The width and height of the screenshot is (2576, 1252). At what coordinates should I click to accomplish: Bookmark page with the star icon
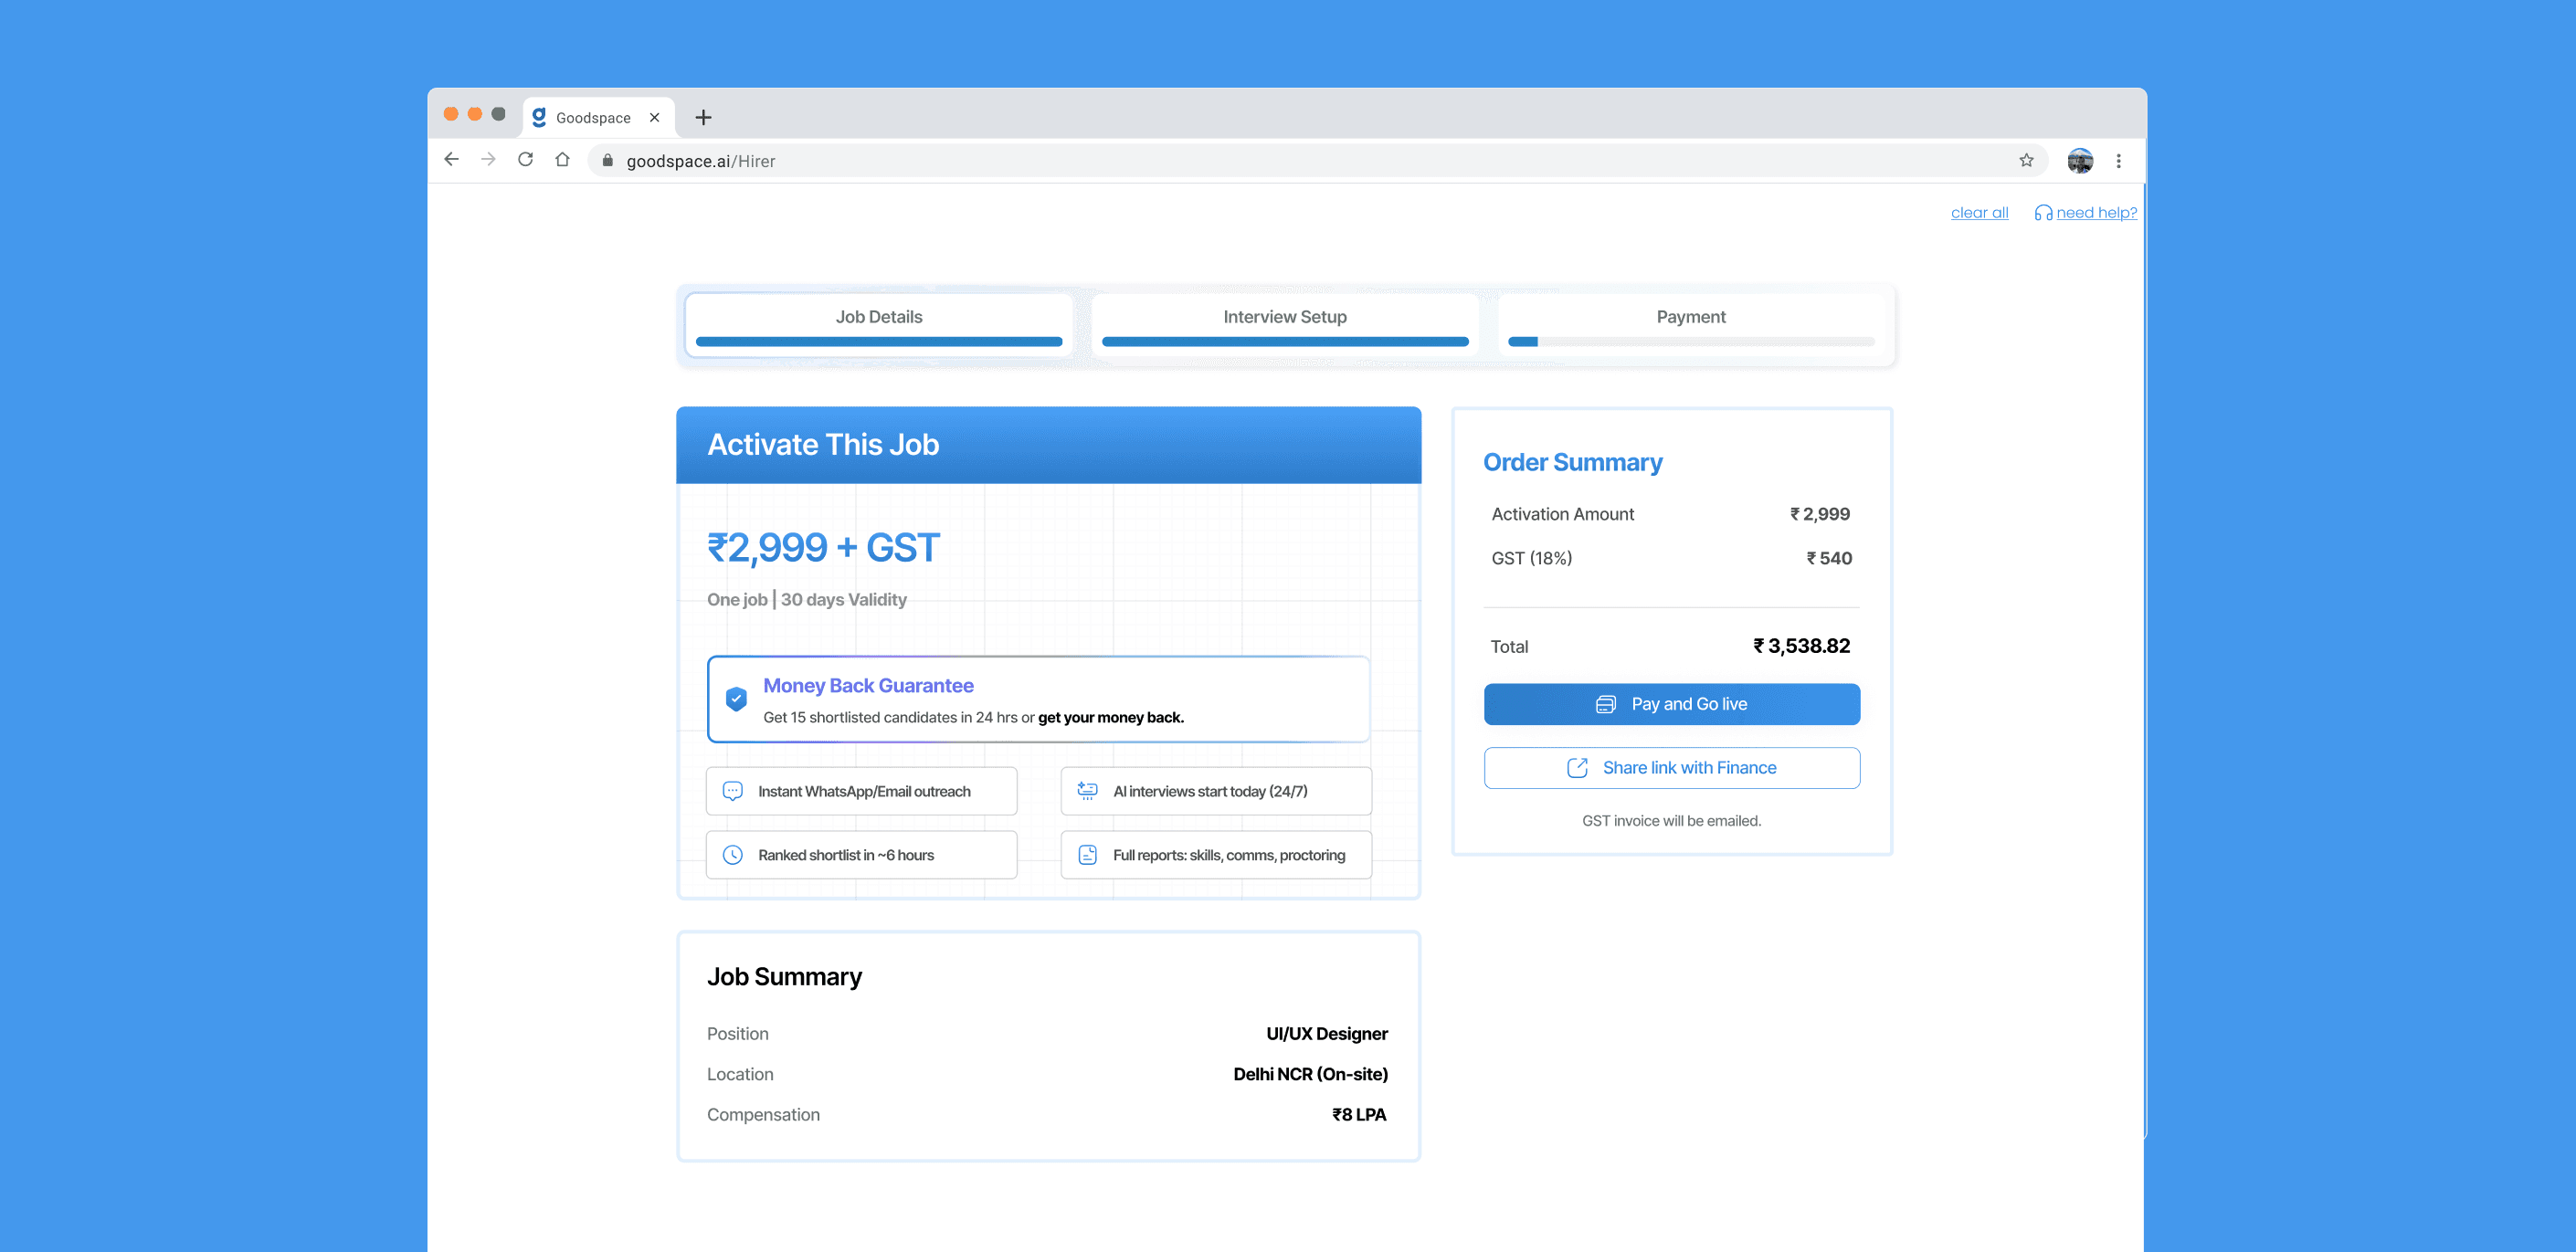pos(2026,160)
